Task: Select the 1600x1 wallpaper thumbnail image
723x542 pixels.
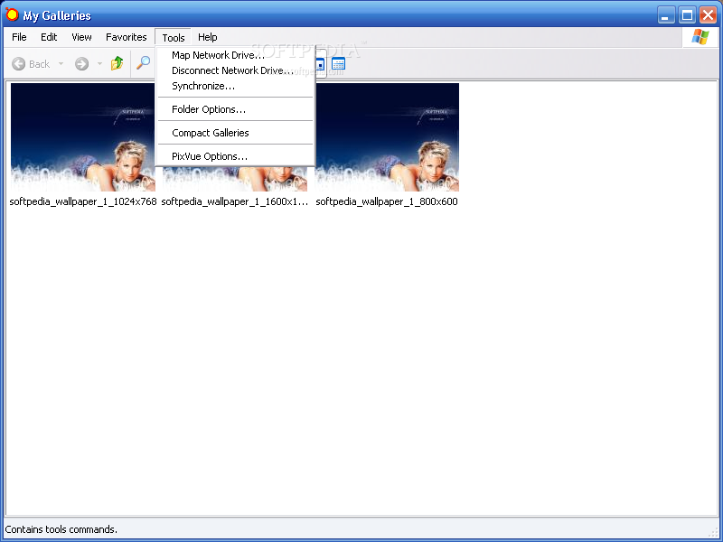Action: [x=235, y=179]
